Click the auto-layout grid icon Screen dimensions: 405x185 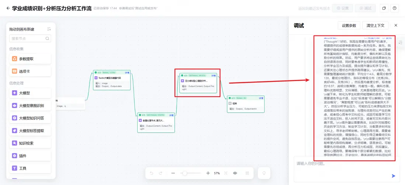(x=247, y=173)
